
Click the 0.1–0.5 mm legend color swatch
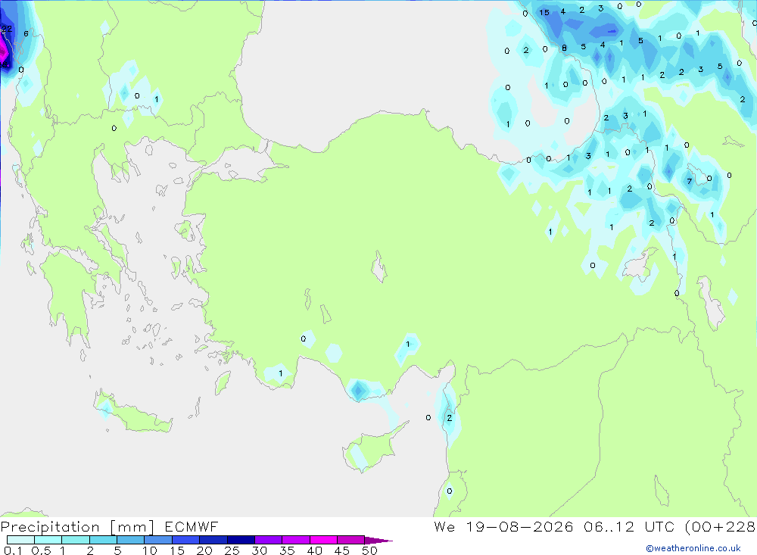(x=20, y=540)
